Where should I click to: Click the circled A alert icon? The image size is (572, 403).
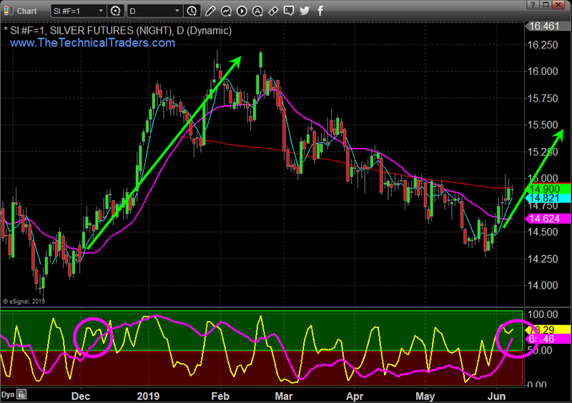pyautogui.click(x=257, y=11)
